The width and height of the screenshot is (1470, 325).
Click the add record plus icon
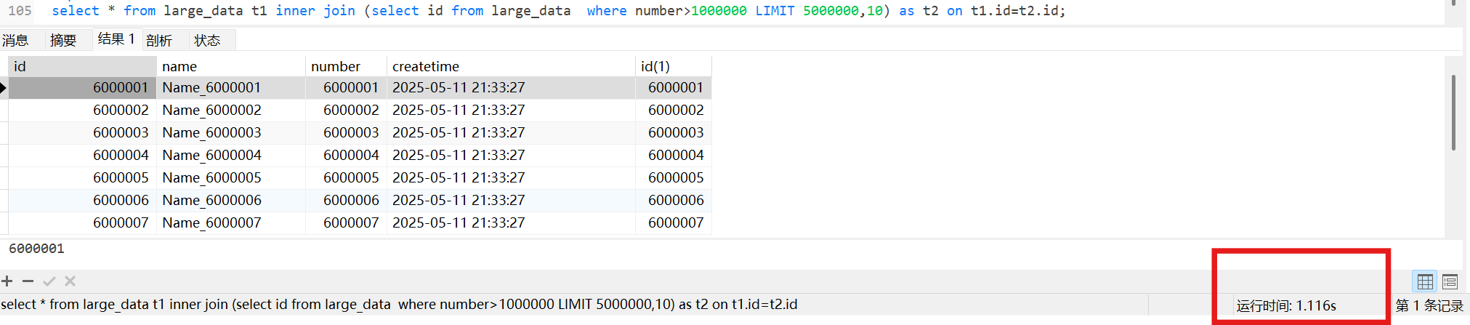coord(7,281)
